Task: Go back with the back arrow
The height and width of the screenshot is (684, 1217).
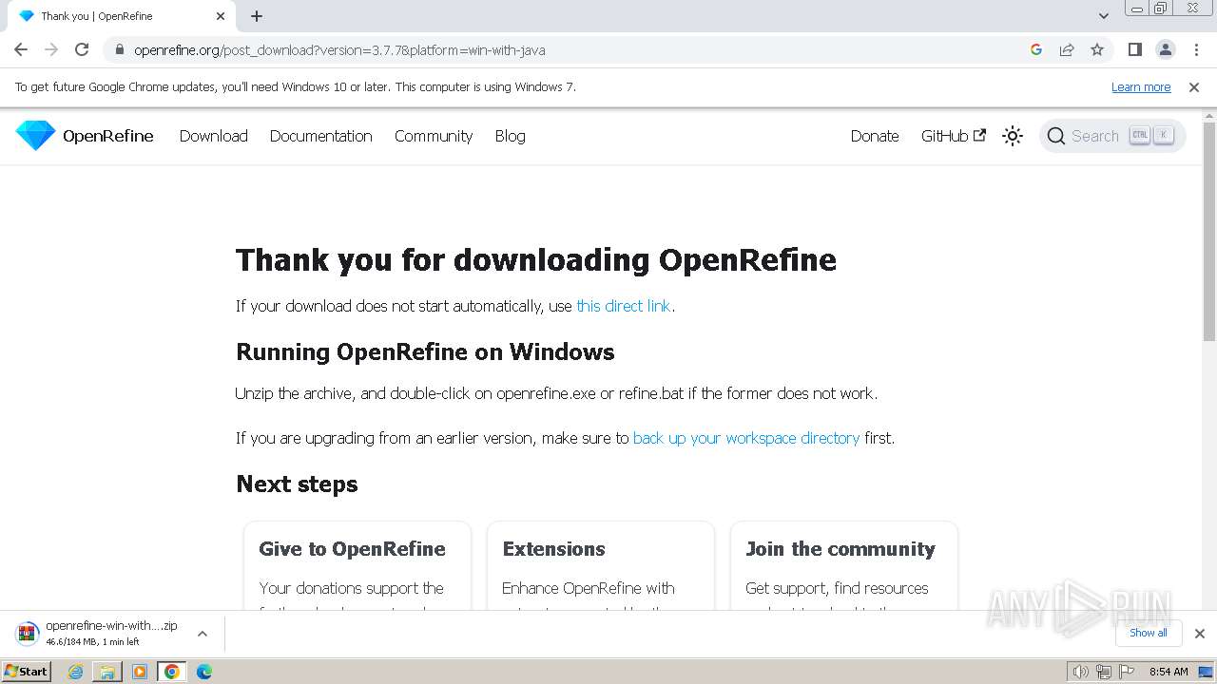Action: coord(21,49)
